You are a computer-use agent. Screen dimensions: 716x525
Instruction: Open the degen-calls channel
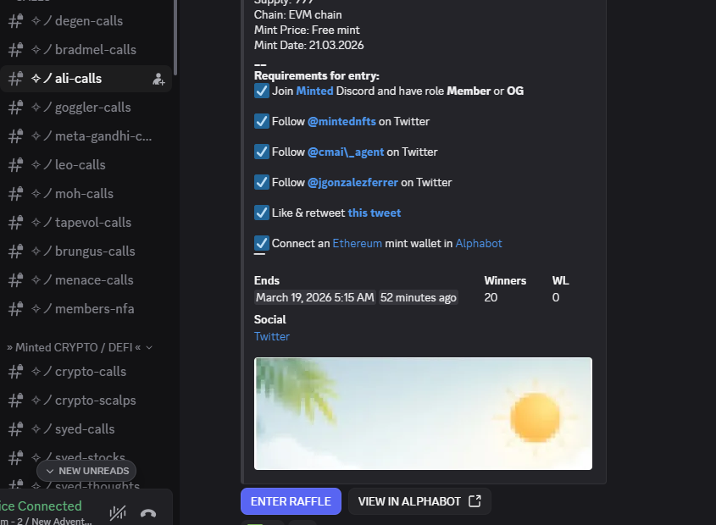(x=86, y=21)
